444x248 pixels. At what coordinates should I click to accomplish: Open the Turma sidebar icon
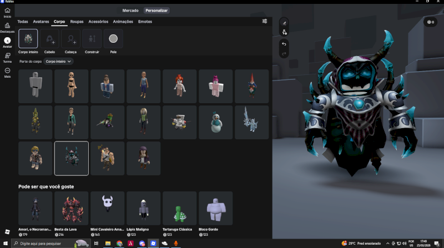click(7, 58)
